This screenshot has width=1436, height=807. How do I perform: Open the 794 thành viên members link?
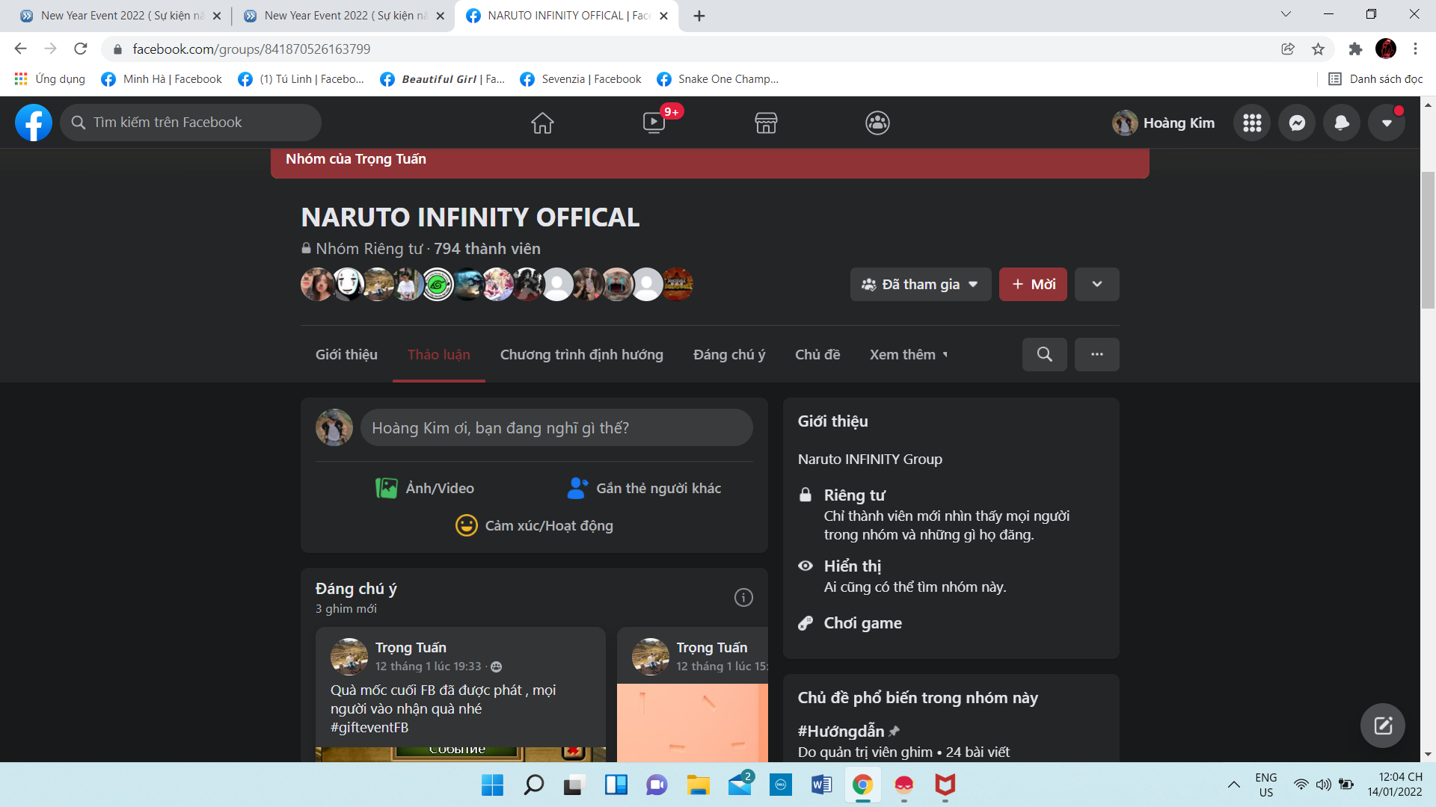487,249
